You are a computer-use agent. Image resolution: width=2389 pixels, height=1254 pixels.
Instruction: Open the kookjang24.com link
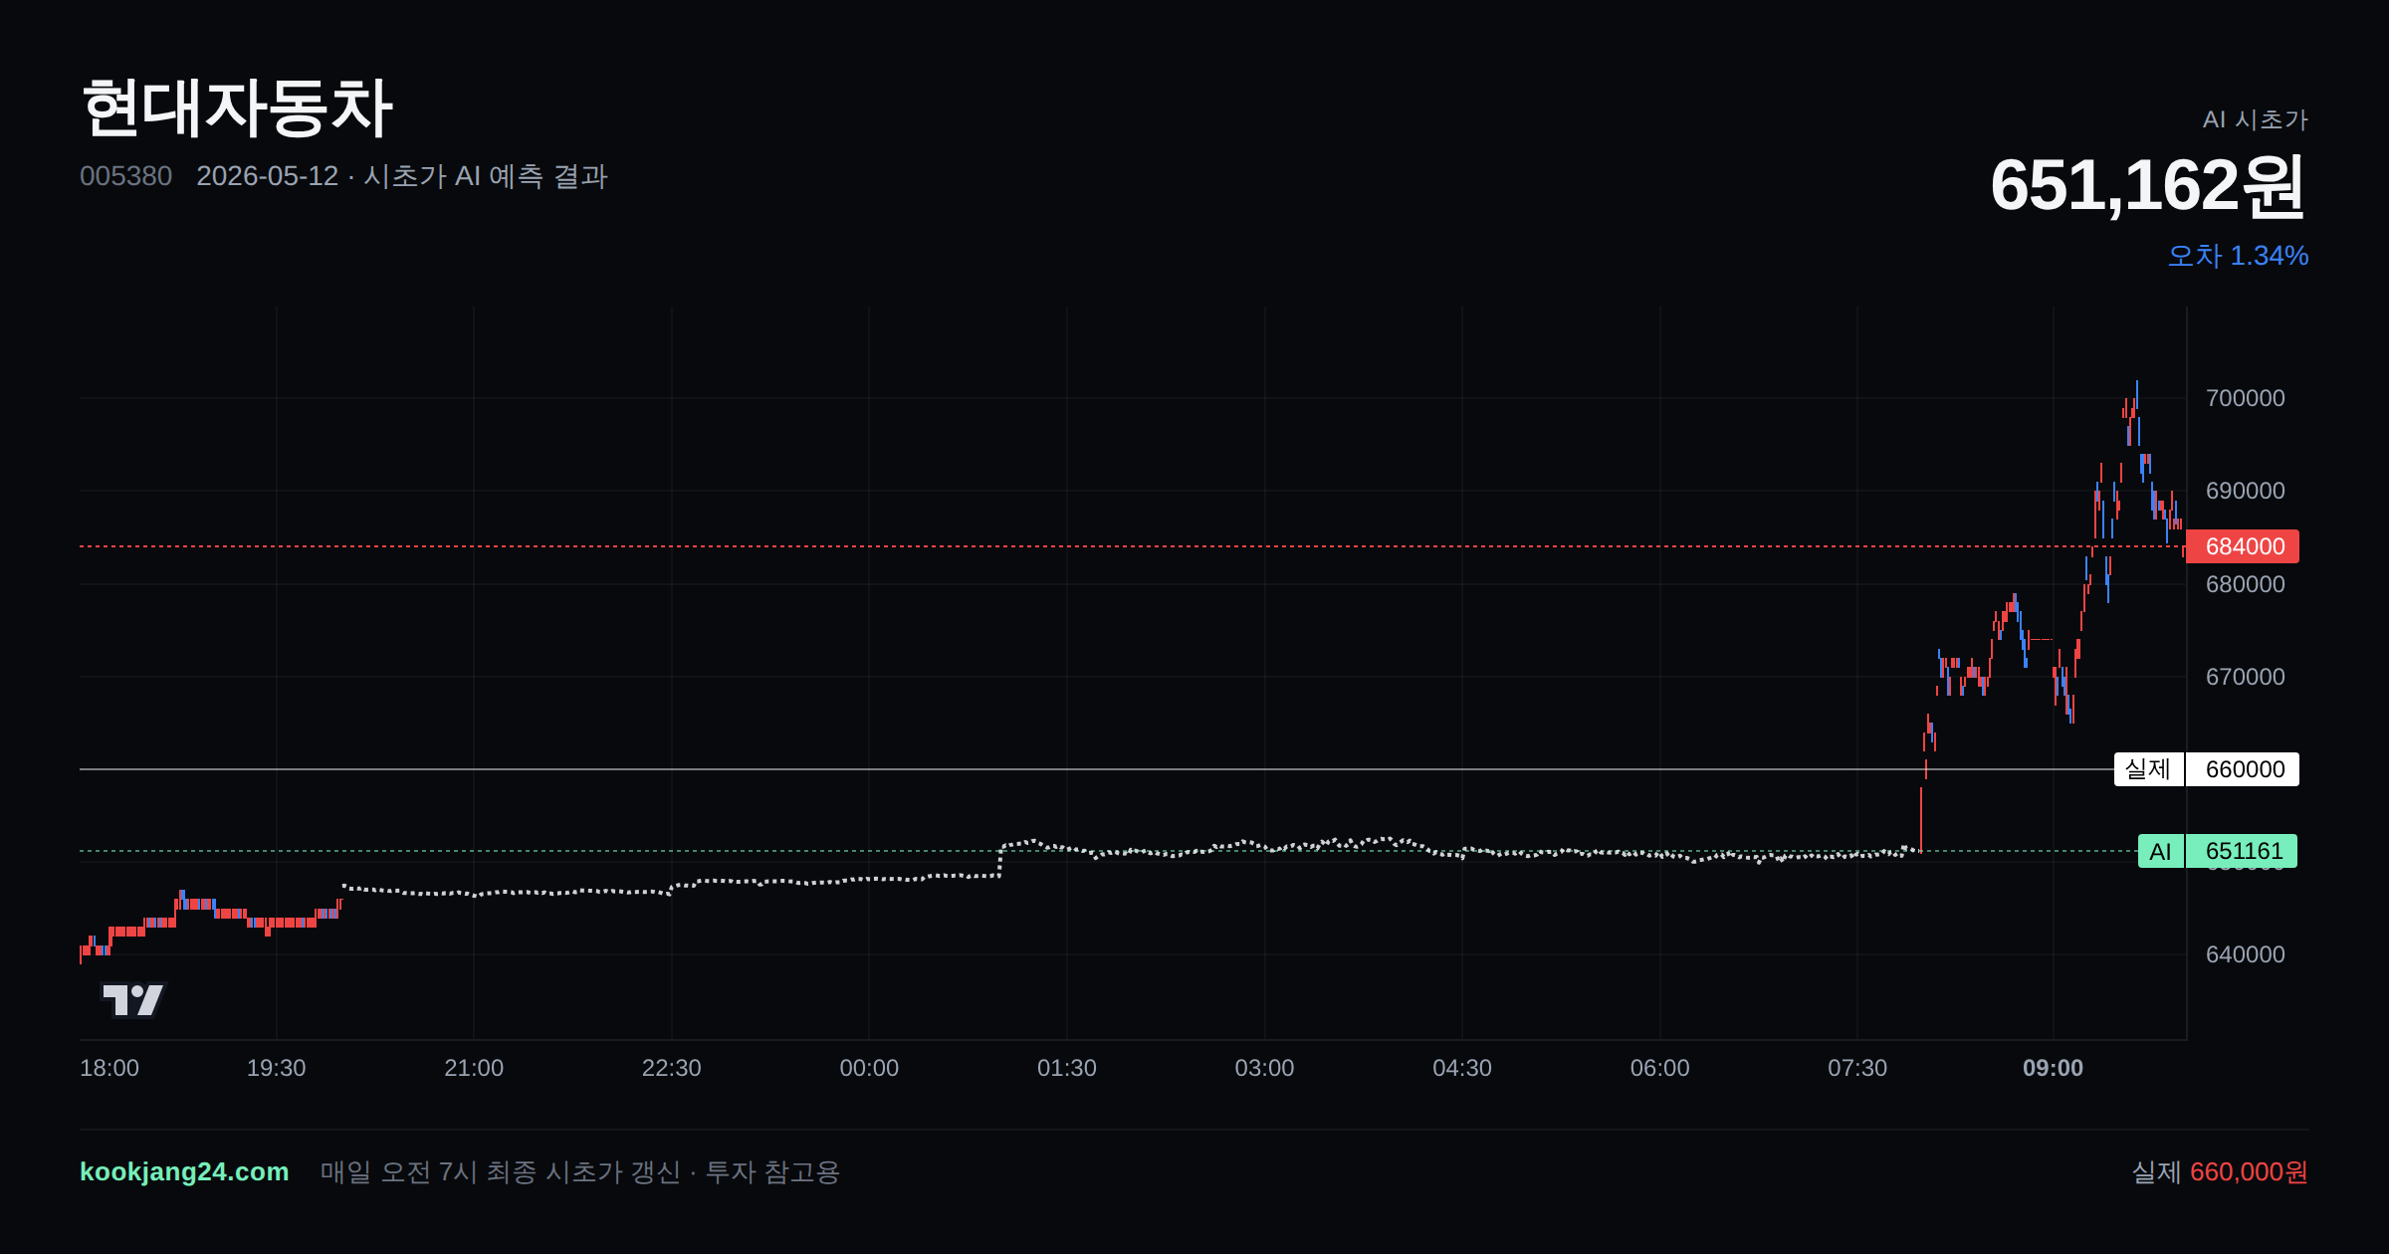(184, 1171)
